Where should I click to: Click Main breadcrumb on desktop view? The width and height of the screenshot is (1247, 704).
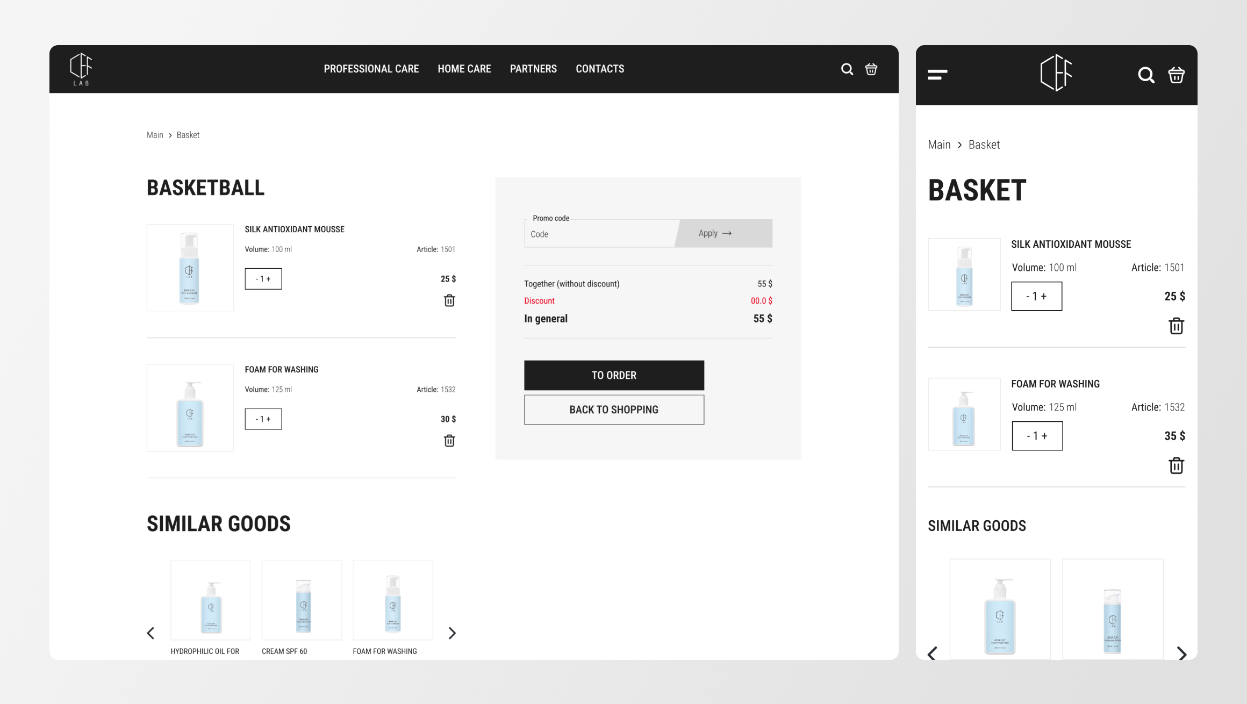click(x=155, y=135)
